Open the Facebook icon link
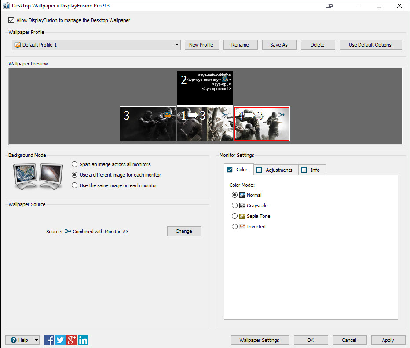 click(x=49, y=340)
